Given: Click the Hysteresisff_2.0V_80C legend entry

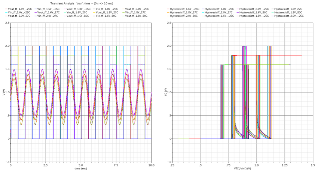Looking at the screenshot, I should [x=183, y=16].
